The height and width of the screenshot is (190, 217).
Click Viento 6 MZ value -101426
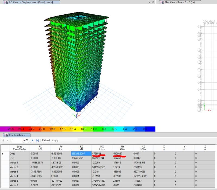click(143, 185)
